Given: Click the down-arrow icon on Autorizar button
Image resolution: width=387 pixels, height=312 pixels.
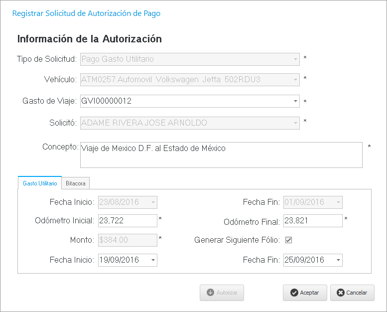Looking at the screenshot, I should [211, 293].
